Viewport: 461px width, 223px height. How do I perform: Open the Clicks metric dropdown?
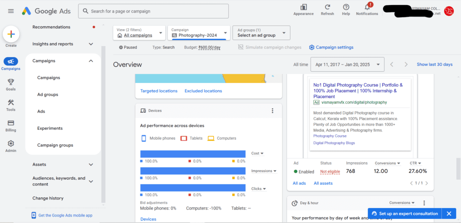pos(259,189)
